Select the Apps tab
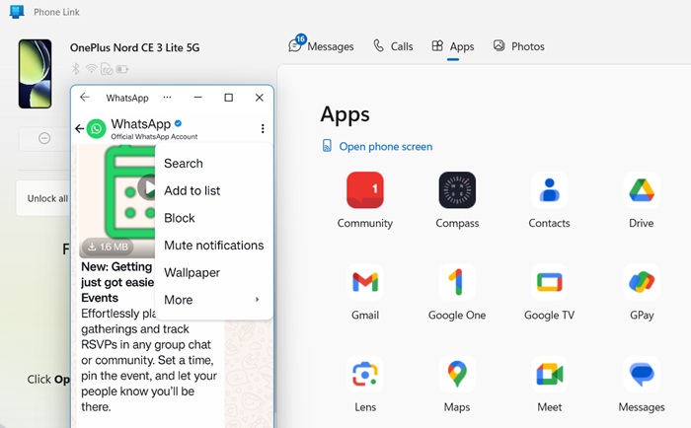691x428 pixels. tap(453, 46)
